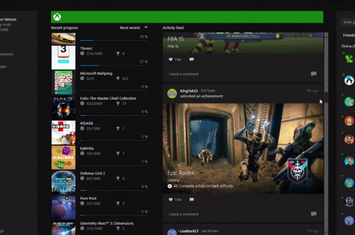Click the Friends heading in right panel
355x235 pixels.
[349, 35]
